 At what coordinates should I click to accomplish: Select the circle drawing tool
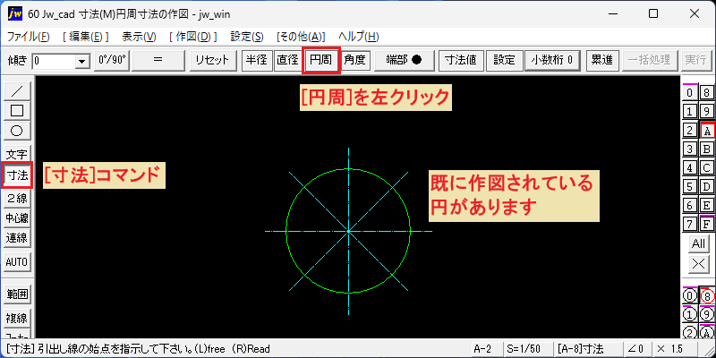pyautogui.click(x=17, y=131)
